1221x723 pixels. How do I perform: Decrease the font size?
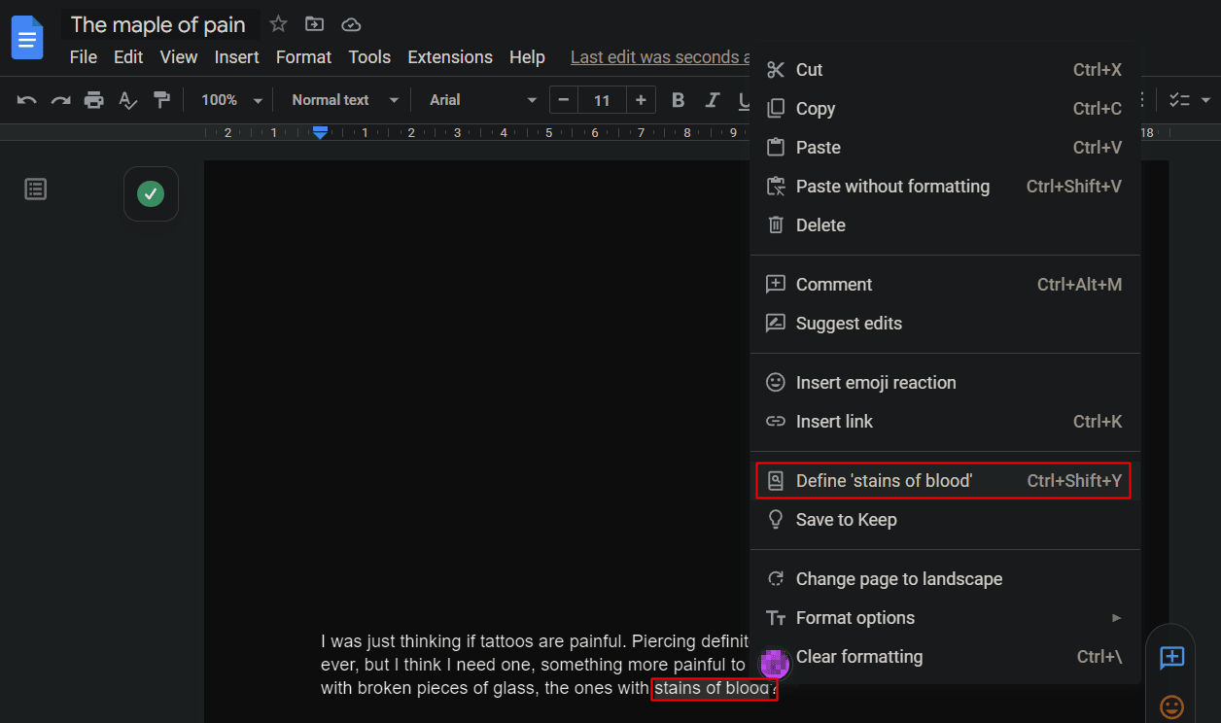pyautogui.click(x=564, y=100)
